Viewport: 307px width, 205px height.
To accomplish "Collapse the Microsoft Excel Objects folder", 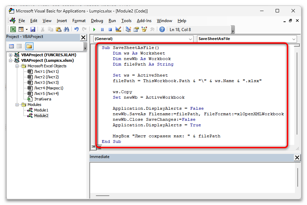I will [x=16, y=66].
